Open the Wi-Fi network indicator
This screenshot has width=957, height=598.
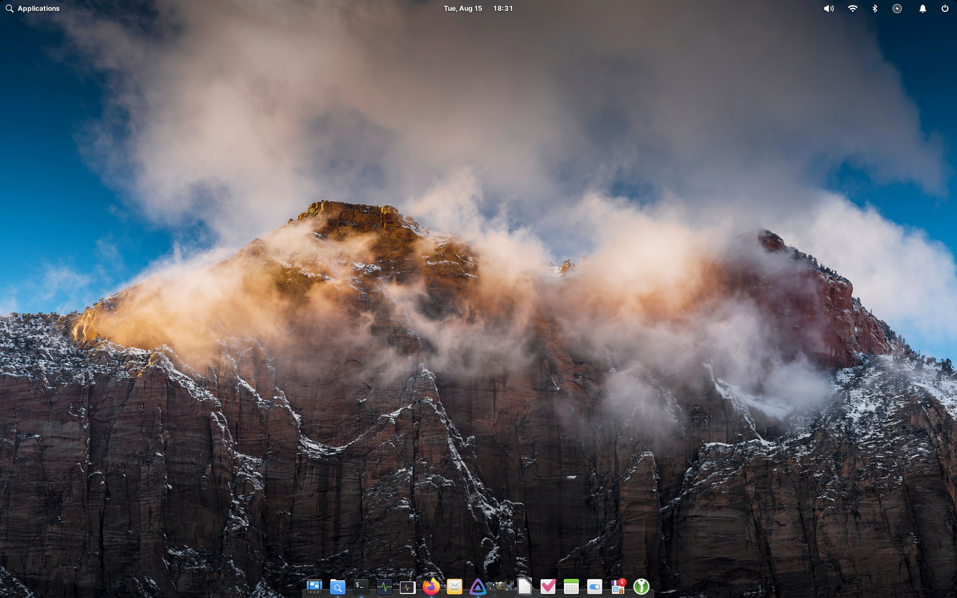[852, 9]
